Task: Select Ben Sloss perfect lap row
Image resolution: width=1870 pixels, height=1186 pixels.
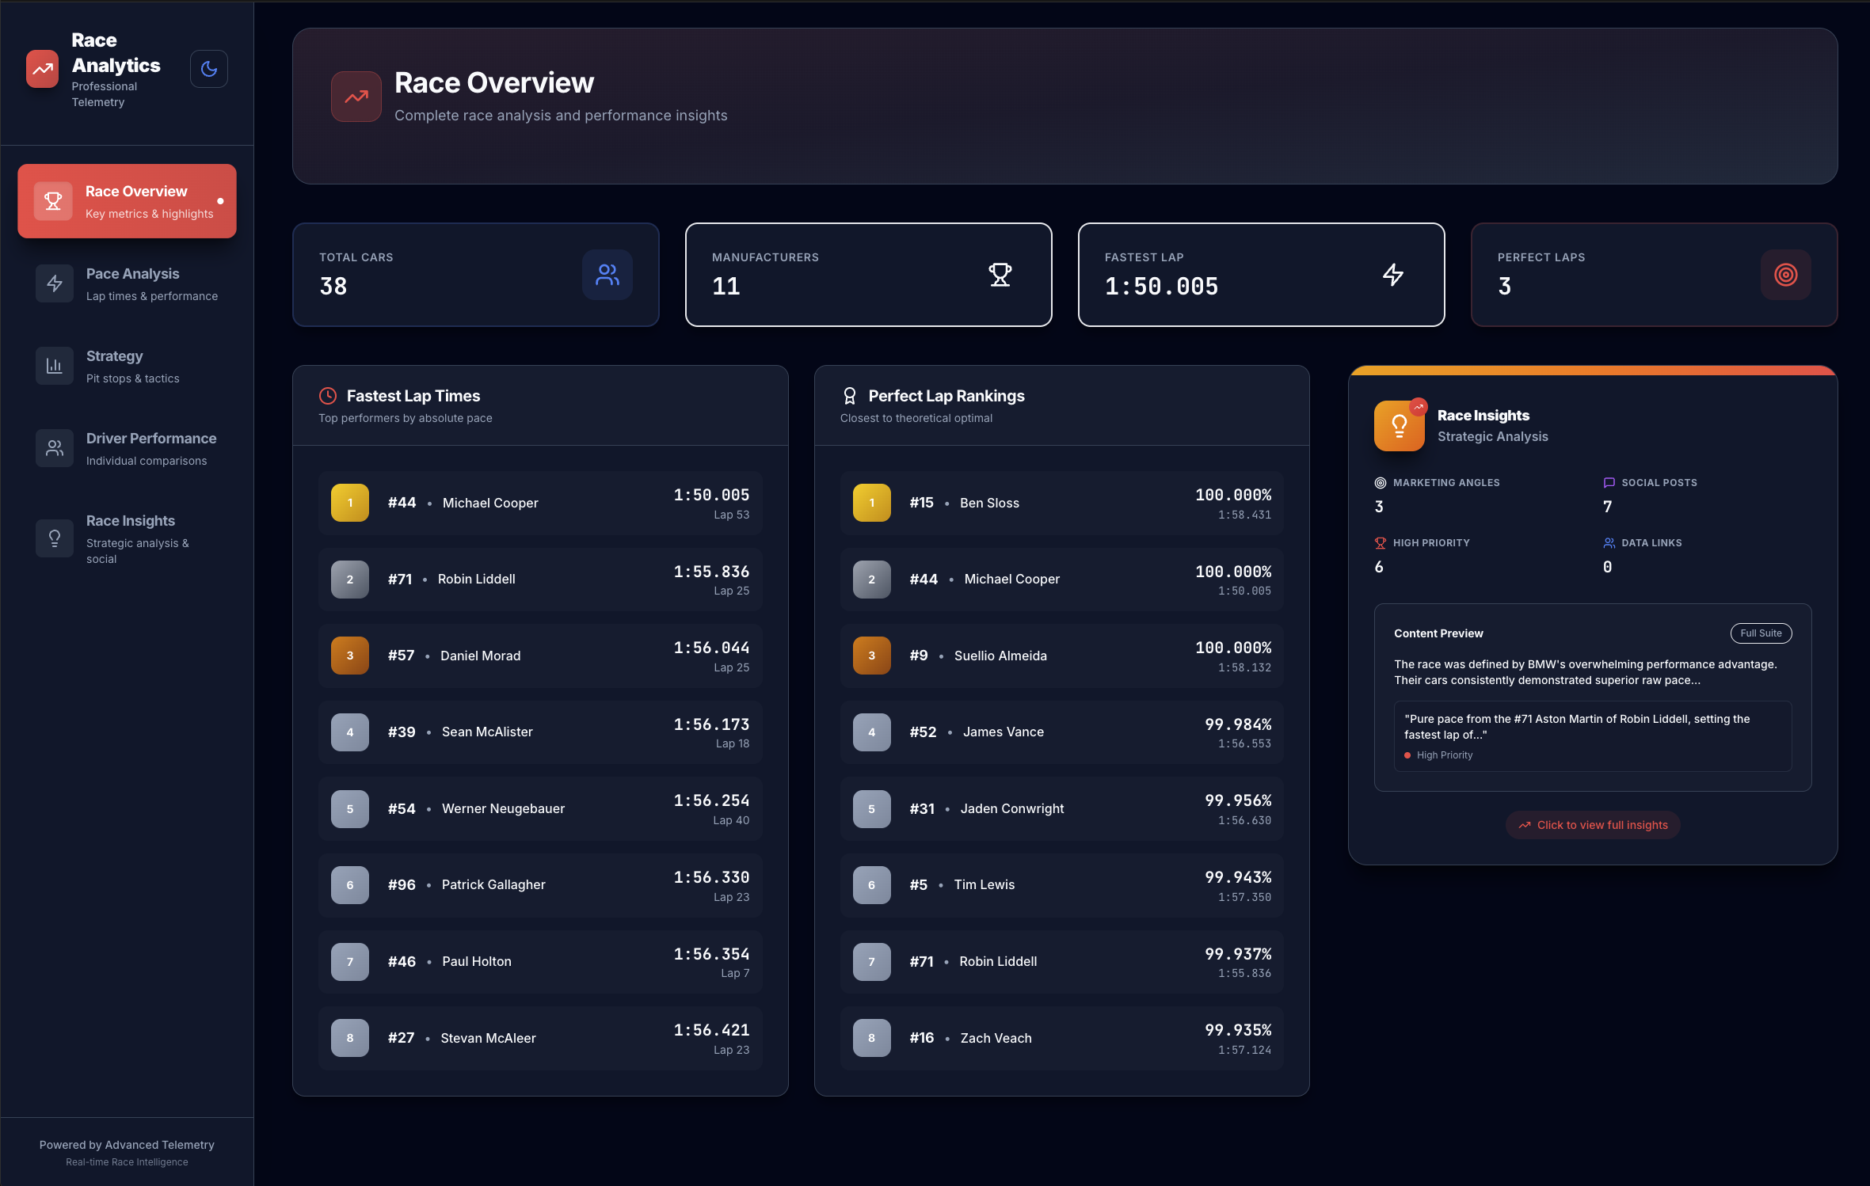Action: 1061,503
